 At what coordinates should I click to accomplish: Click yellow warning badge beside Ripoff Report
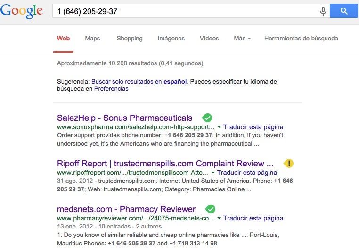(x=288, y=163)
